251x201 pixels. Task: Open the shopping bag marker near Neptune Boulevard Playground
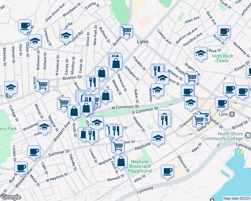click(x=121, y=162)
